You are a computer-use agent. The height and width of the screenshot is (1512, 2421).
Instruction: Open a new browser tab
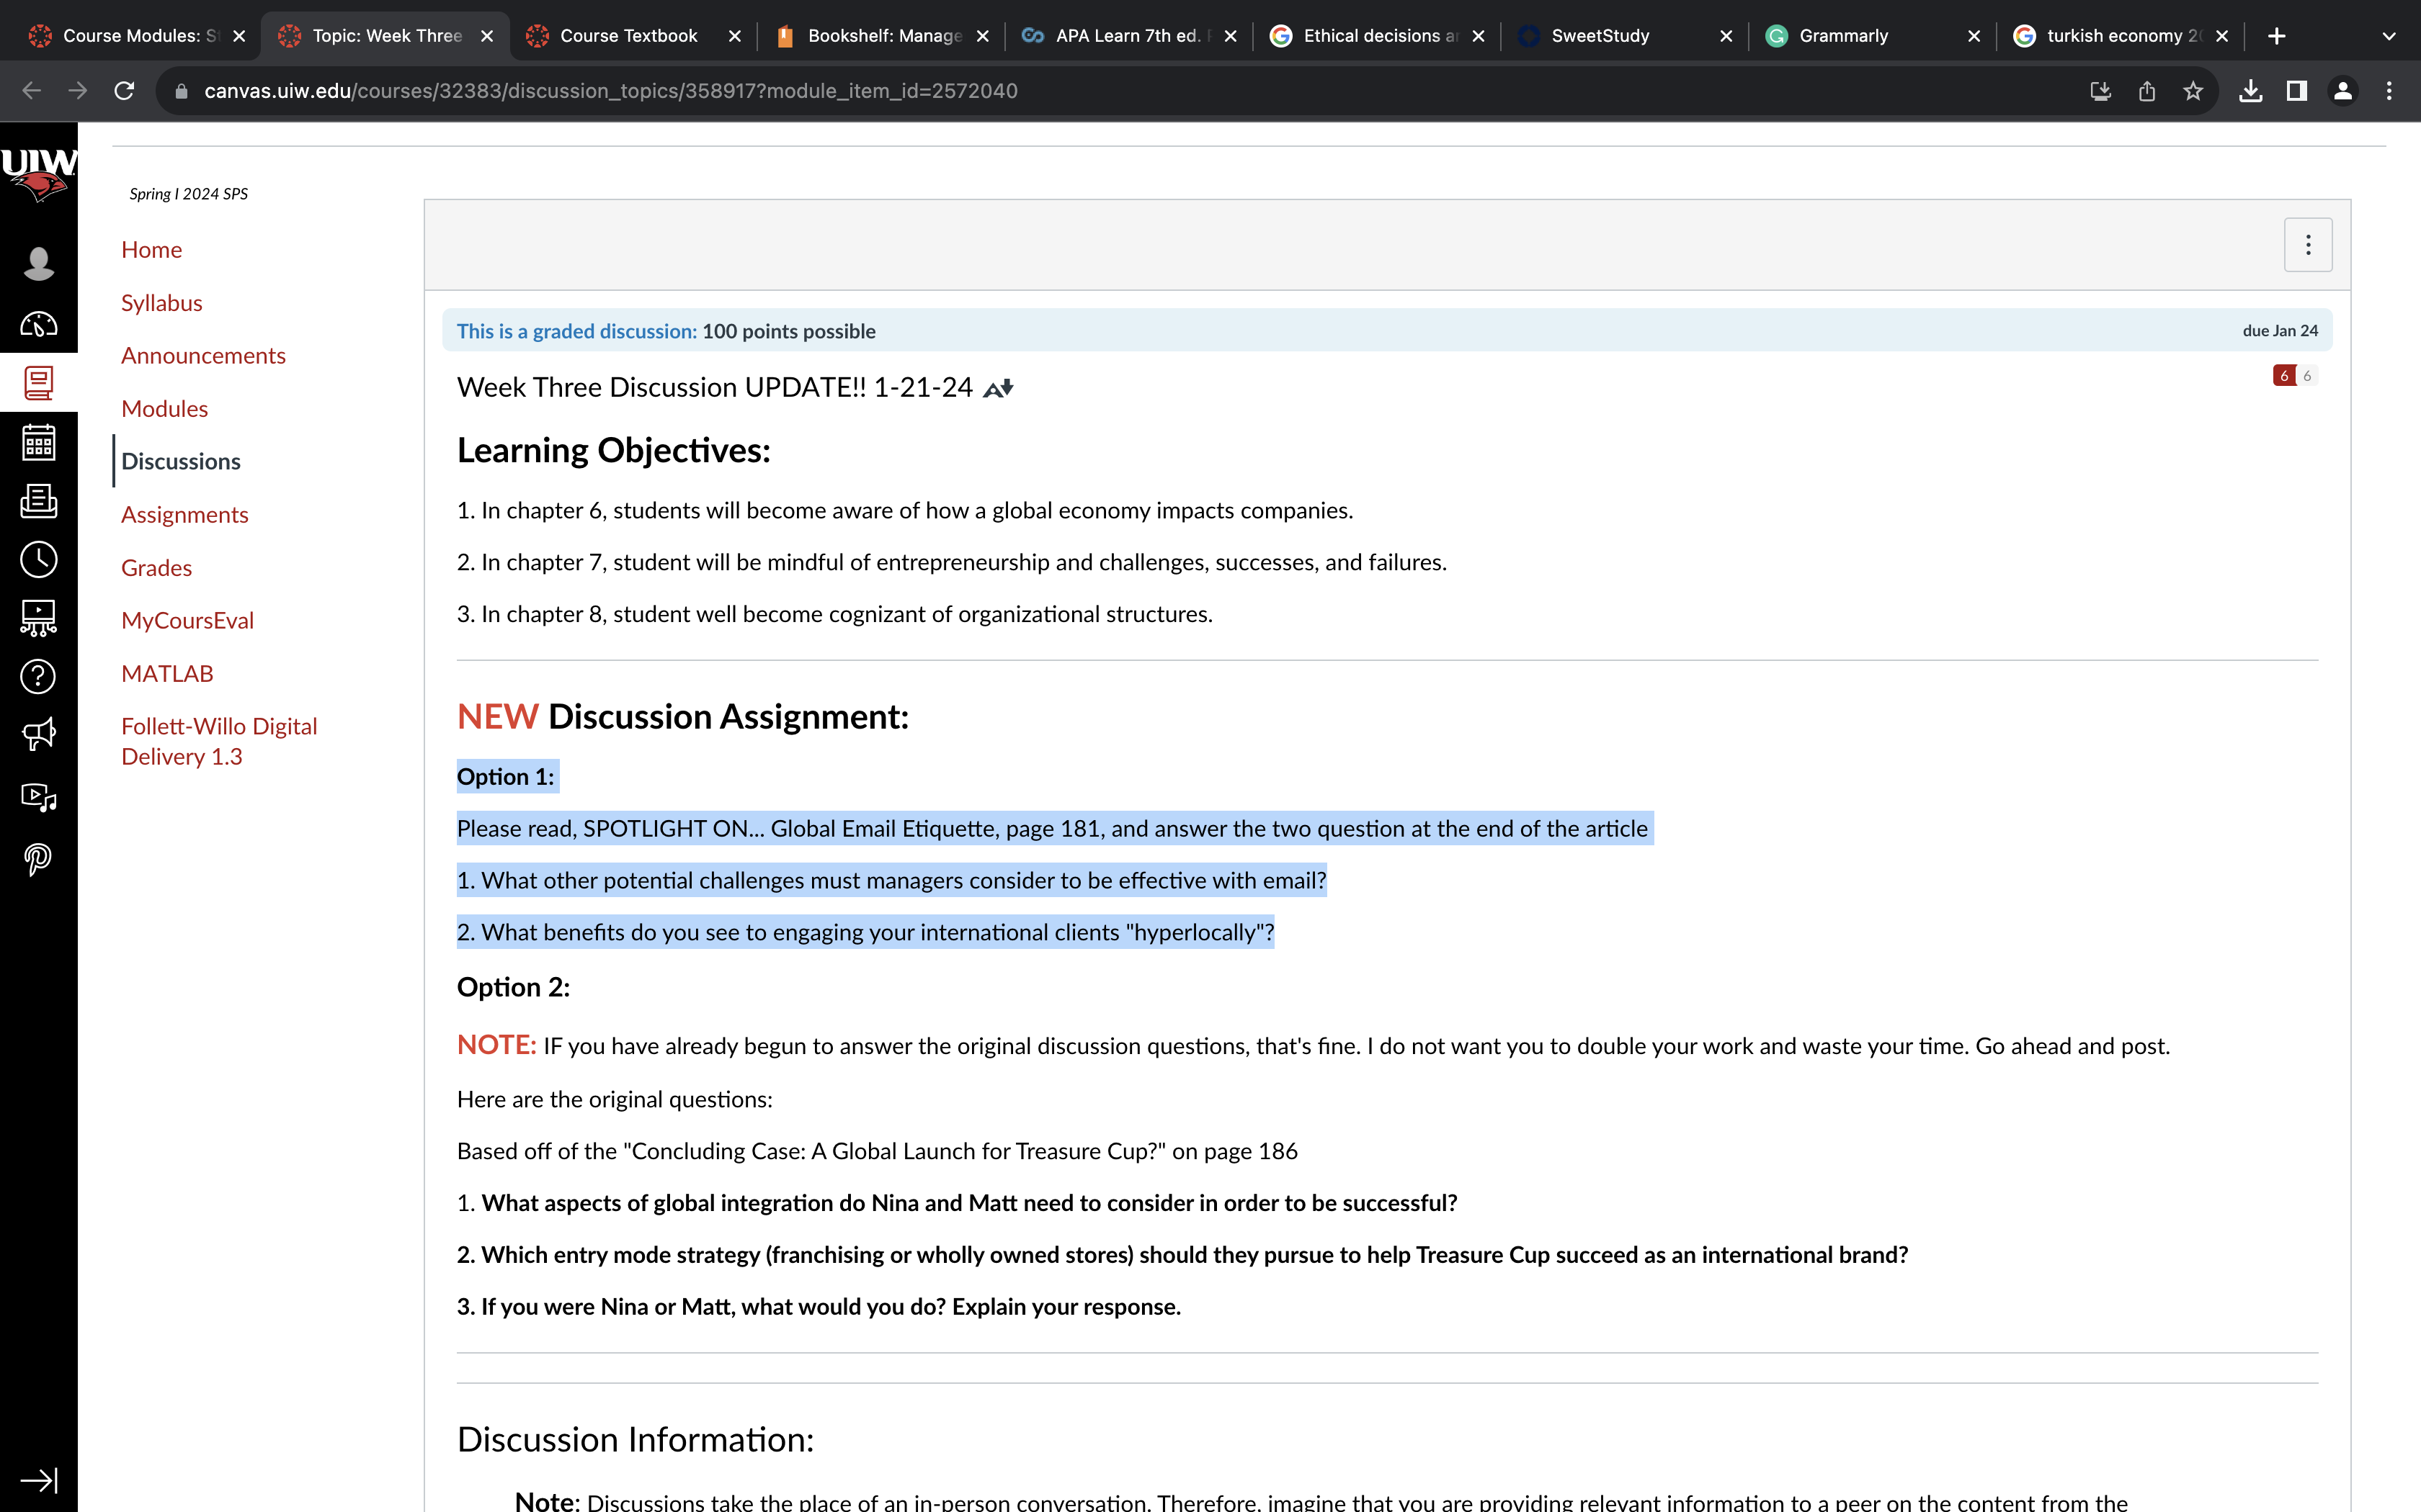2277,36
